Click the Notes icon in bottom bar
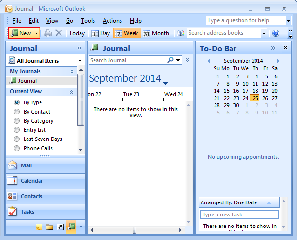This screenshot has height=240, width=297. [39, 227]
